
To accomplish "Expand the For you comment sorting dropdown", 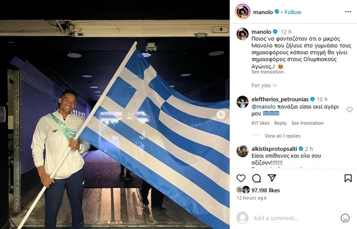I will click(264, 85).
